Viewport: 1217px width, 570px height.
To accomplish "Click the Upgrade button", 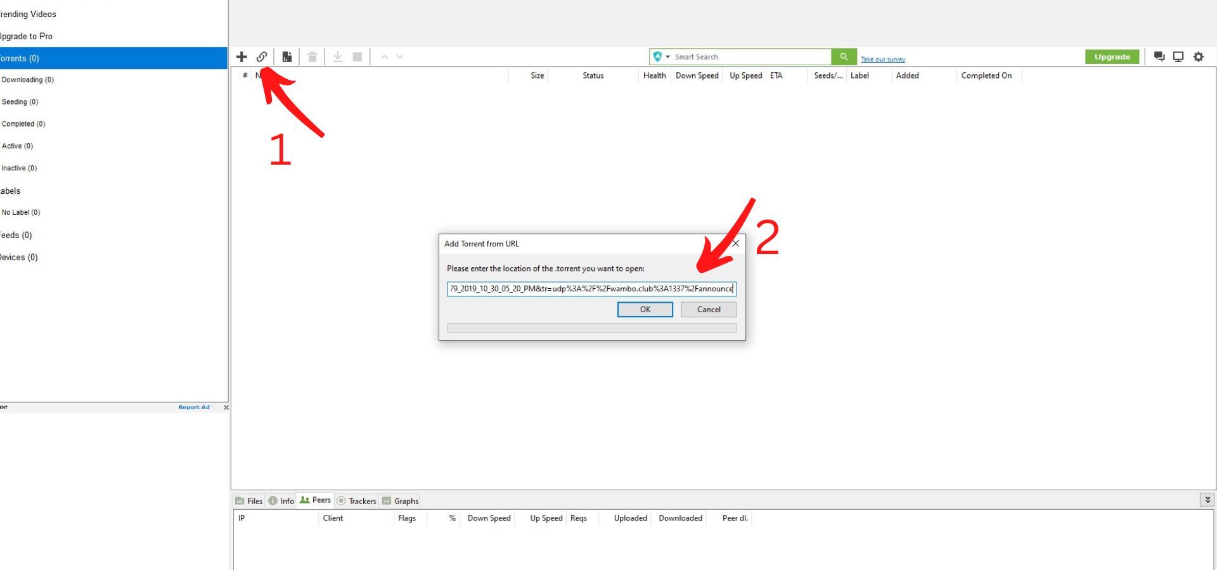I will tap(1112, 56).
